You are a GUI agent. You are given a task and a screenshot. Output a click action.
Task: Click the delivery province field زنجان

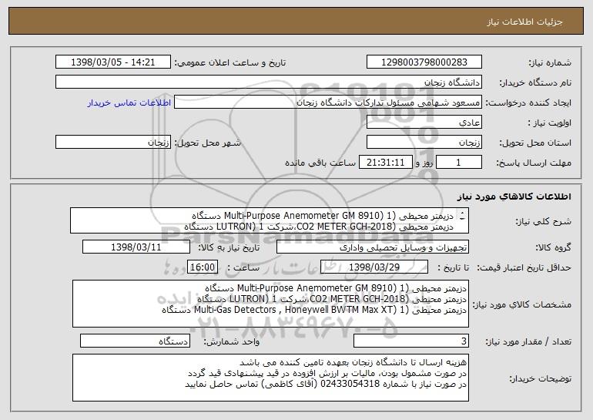pyautogui.click(x=424, y=143)
